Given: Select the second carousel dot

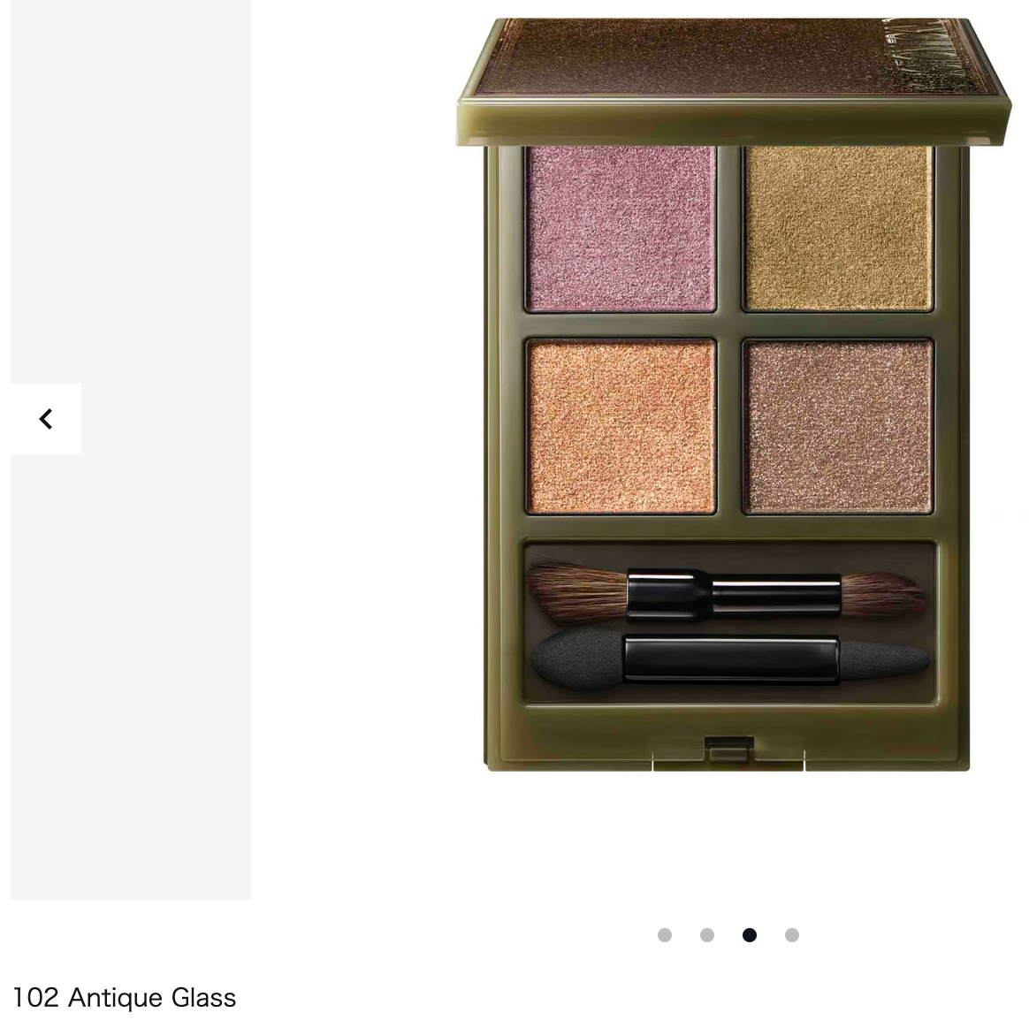Looking at the screenshot, I should pos(707,935).
